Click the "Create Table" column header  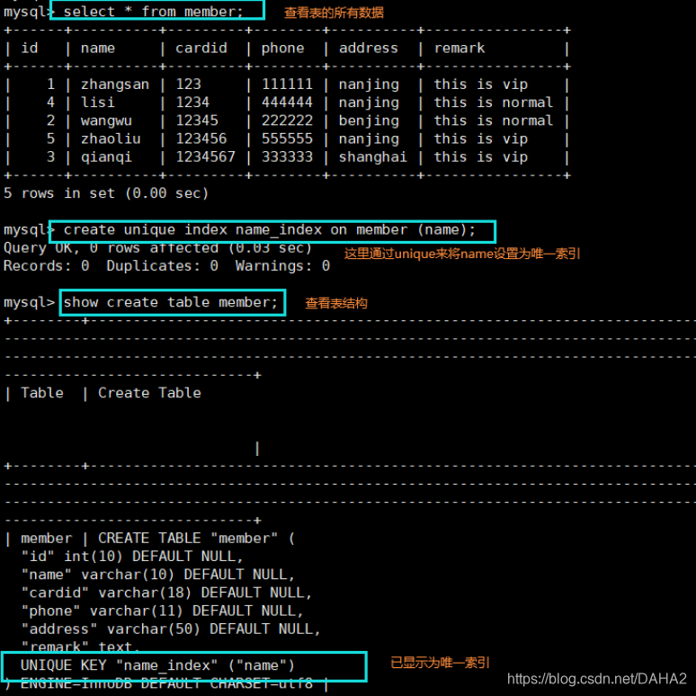(x=149, y=393)
